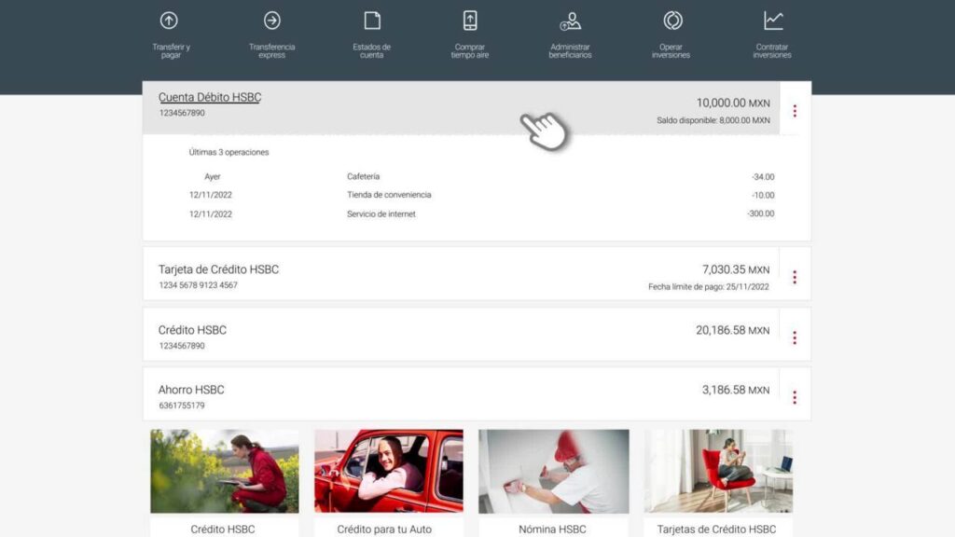Click the Crédito para tu Auto title
This screenshot has height=537, width=955.
click(x=384, y=530)
